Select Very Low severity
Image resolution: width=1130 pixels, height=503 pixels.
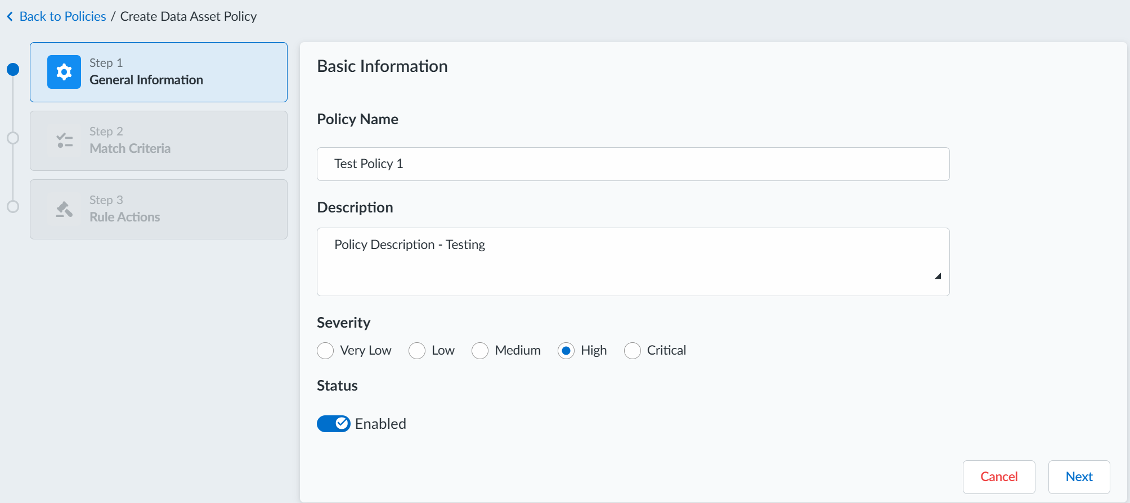(x=325, y=351)
